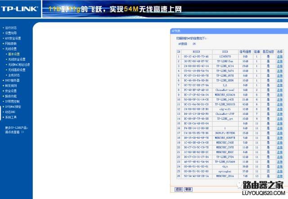The image size is (288, 199).
Task: Select SSID cell MERCURY_C40E
Action: 225,143
